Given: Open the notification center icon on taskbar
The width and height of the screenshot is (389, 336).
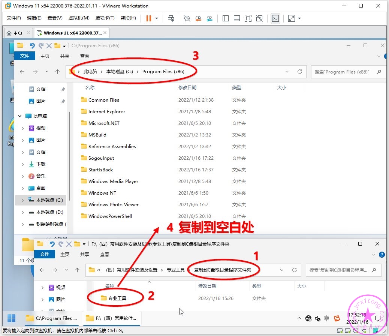Looking at the screenshot, I should tap(378, 318).
